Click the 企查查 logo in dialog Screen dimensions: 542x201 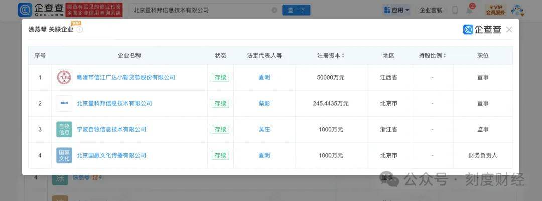pos(482,30)
